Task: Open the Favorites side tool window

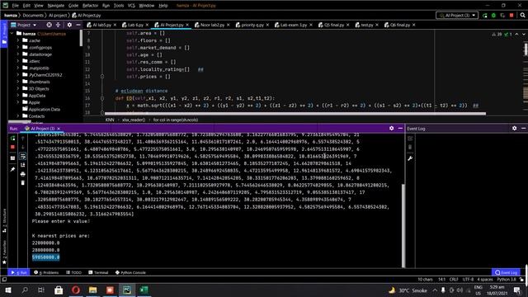Action: click(4, 252)
